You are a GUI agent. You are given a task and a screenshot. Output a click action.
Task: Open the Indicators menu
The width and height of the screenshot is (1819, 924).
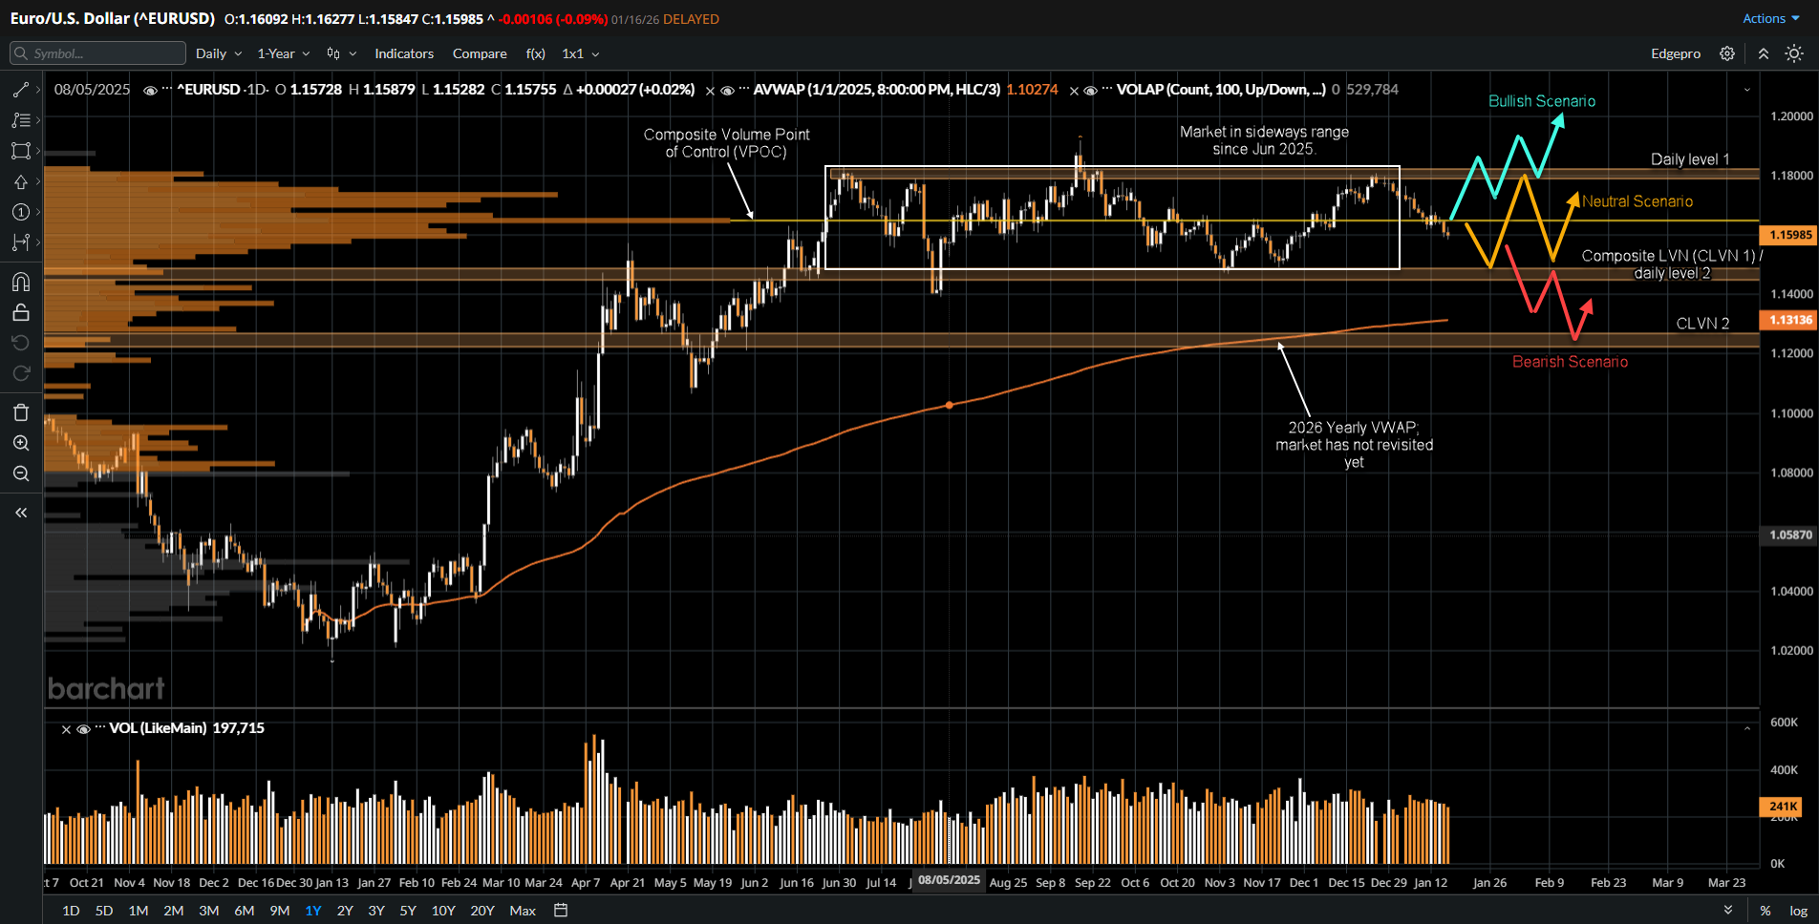click(404, 53)
